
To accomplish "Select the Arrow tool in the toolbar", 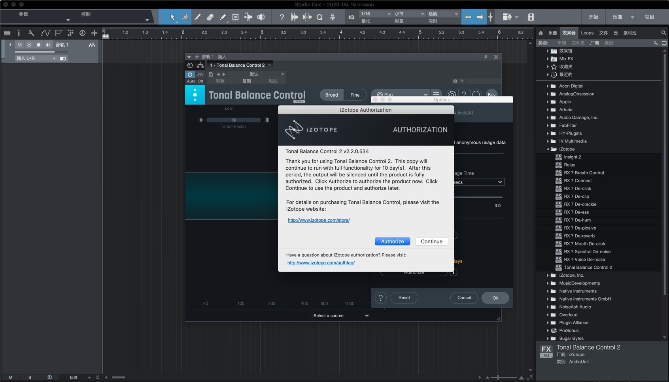I will pyautogui.click(x=172, y=17).
